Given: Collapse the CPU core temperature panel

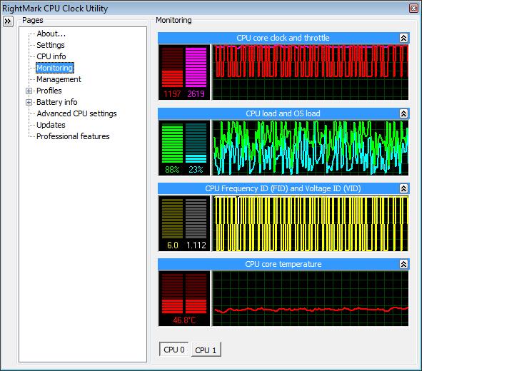Looking at the screenshot, I should point(403,264).
